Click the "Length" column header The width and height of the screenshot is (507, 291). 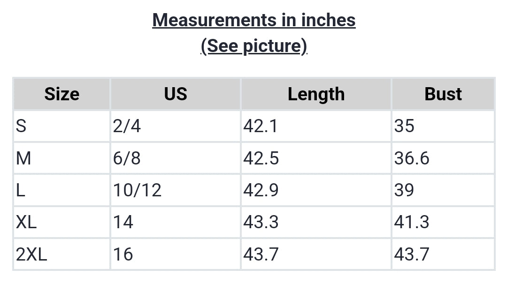tap(316, 94)
